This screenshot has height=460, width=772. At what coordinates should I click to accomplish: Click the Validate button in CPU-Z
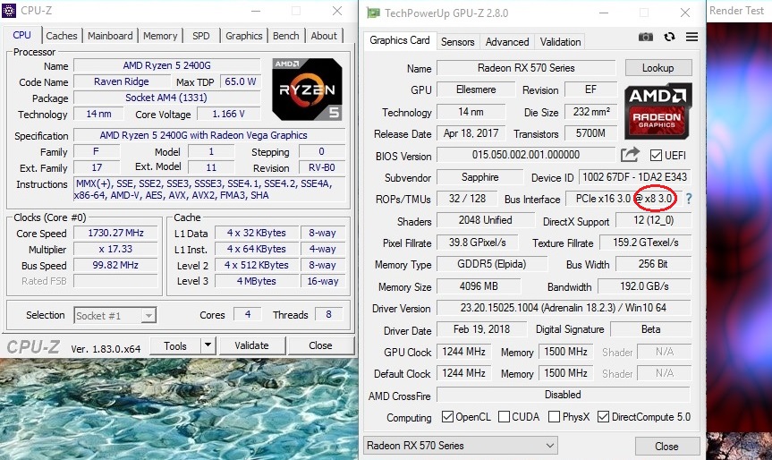point(251,345)
